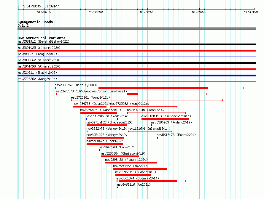264x199 pixels.
Task: Open the nsv5901098 (Almarri2020) label
Action: tap(39, 66)
